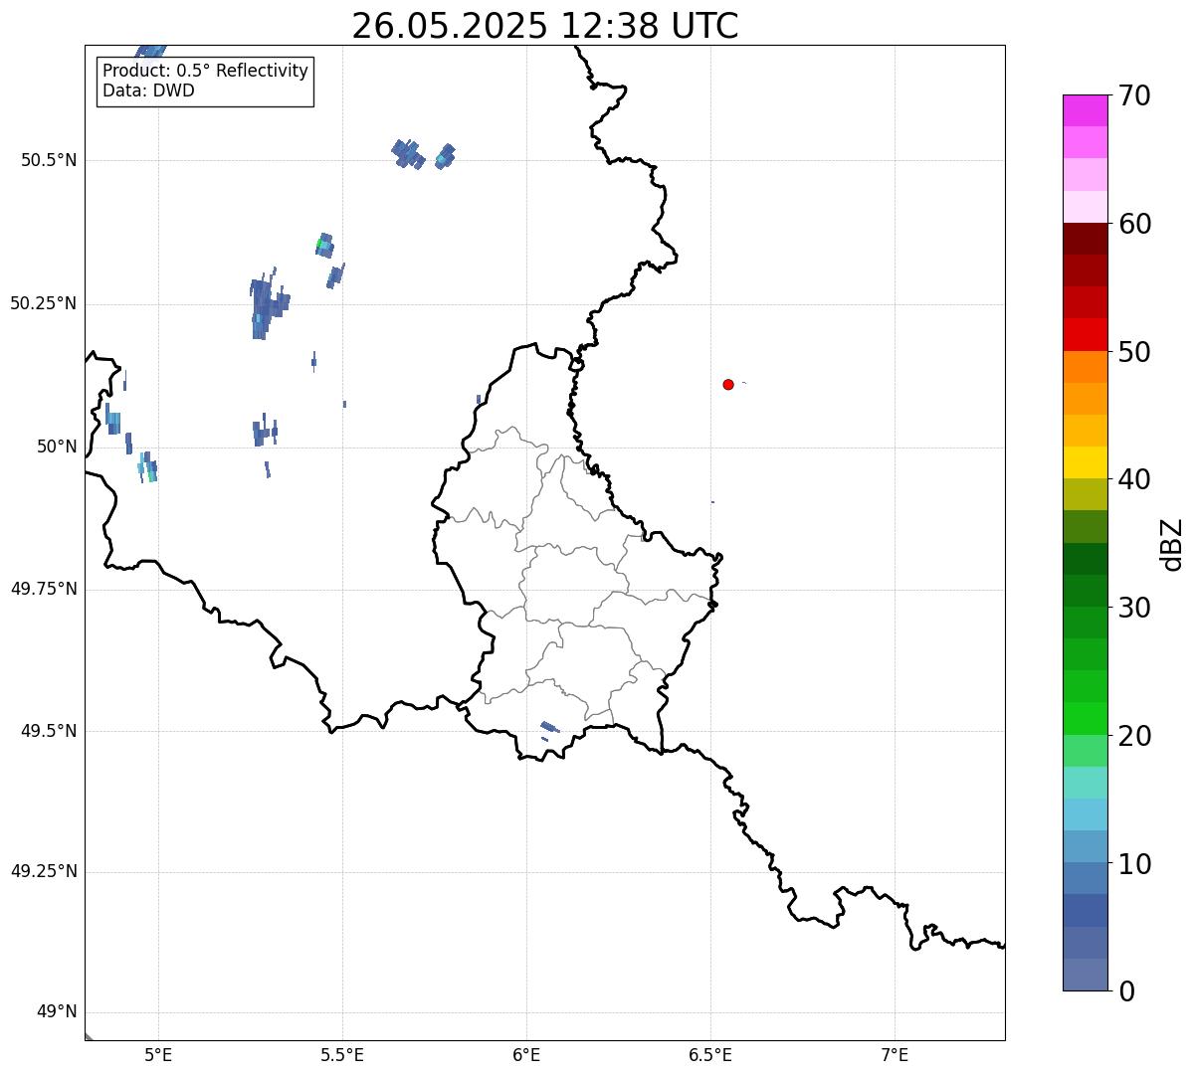
Task: Click the latitude label "49.75°N"
Action: [44, 589]
